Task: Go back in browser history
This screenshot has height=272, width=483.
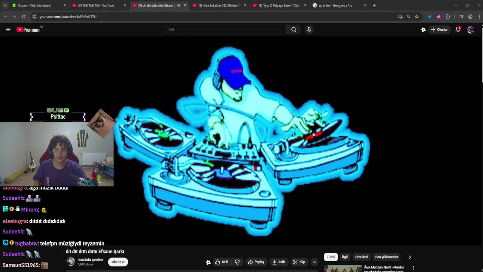Action: point(5,17)
